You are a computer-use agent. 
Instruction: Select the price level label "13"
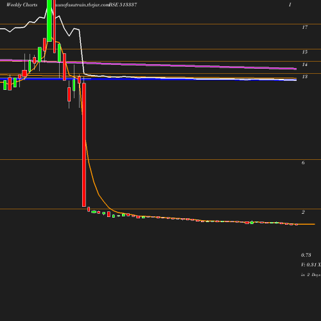(x=305, y=76)
